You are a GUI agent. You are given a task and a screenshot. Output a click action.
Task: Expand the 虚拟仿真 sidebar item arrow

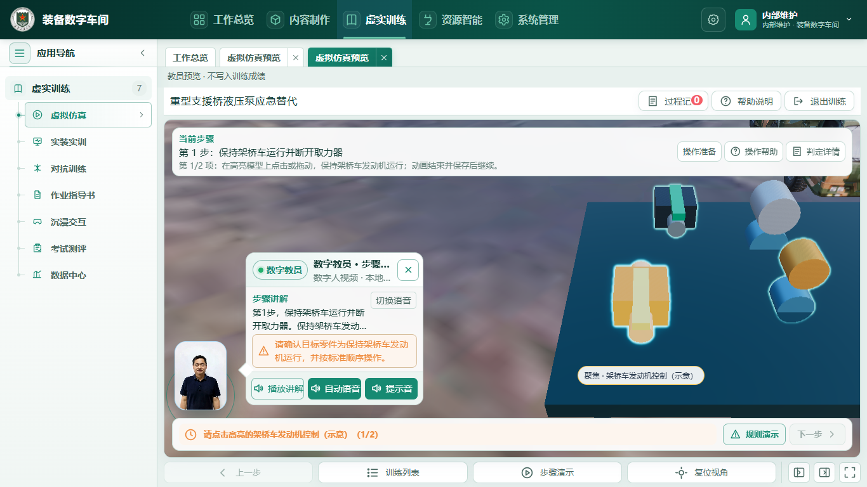pyautogui.click(x=141, y=115)
